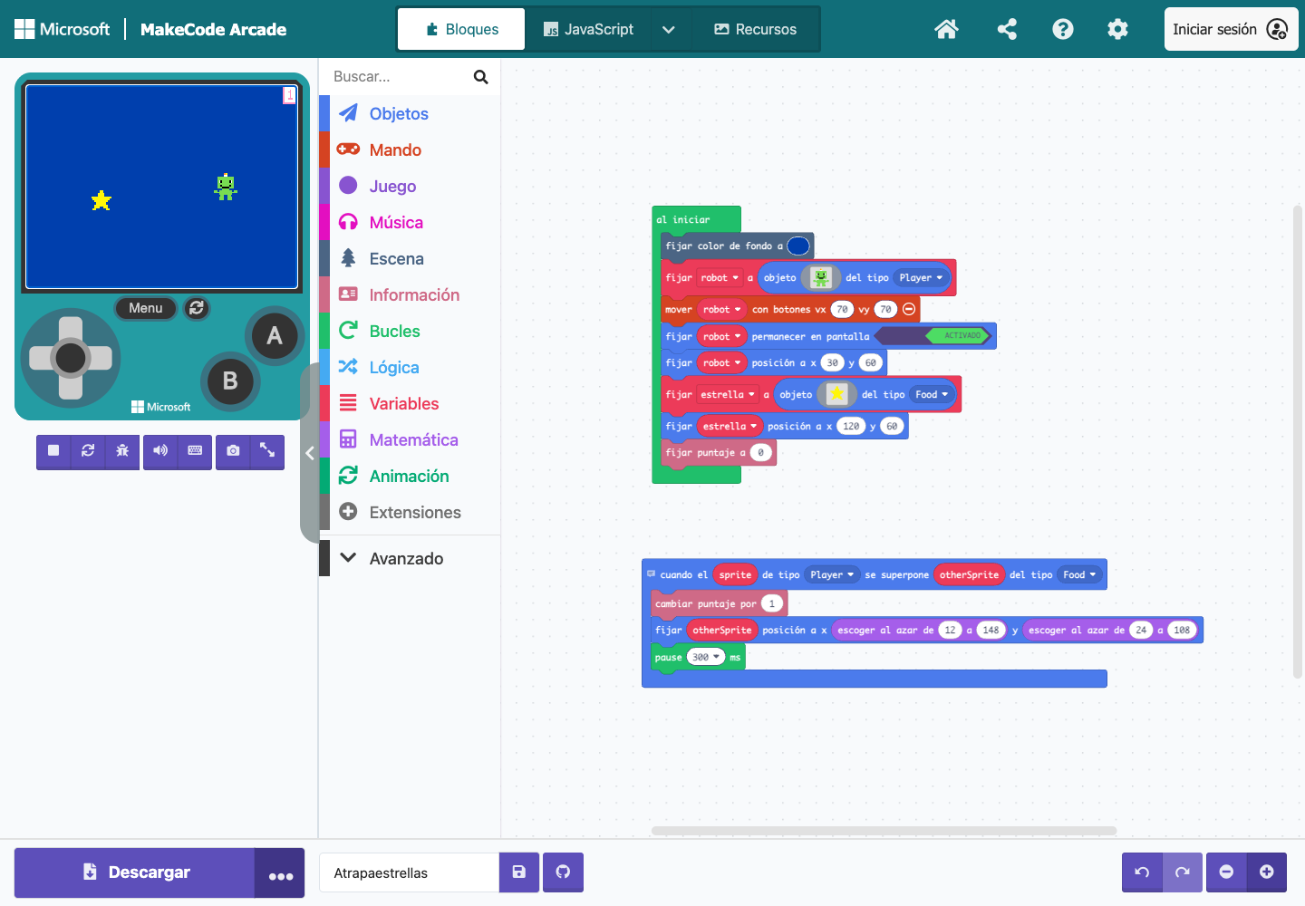The width and height of the screenshot is (1305, 906).
Task: Open the Escena block category
Action: [x=410, y=258]
